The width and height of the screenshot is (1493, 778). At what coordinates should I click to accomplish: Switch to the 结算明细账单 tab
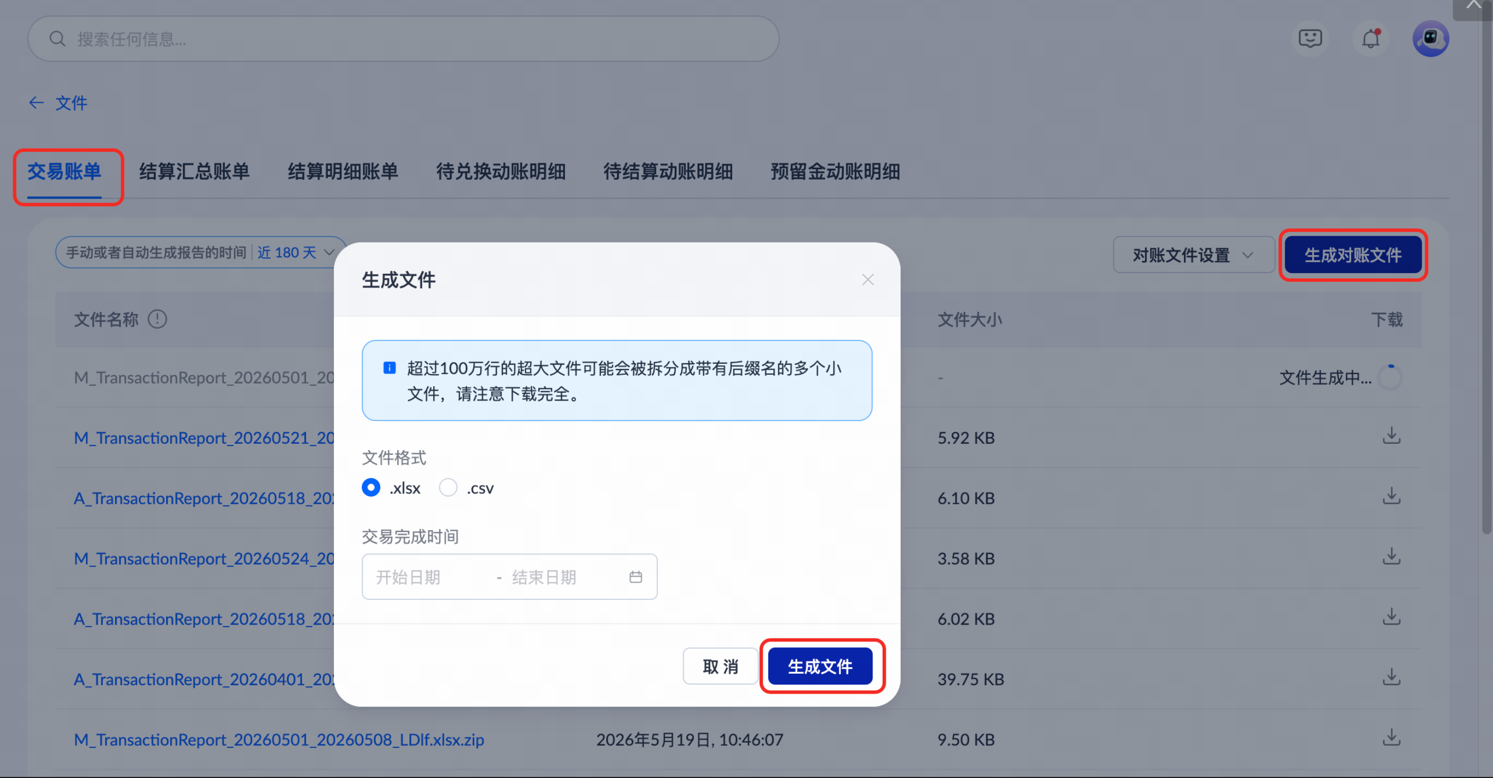343,171
